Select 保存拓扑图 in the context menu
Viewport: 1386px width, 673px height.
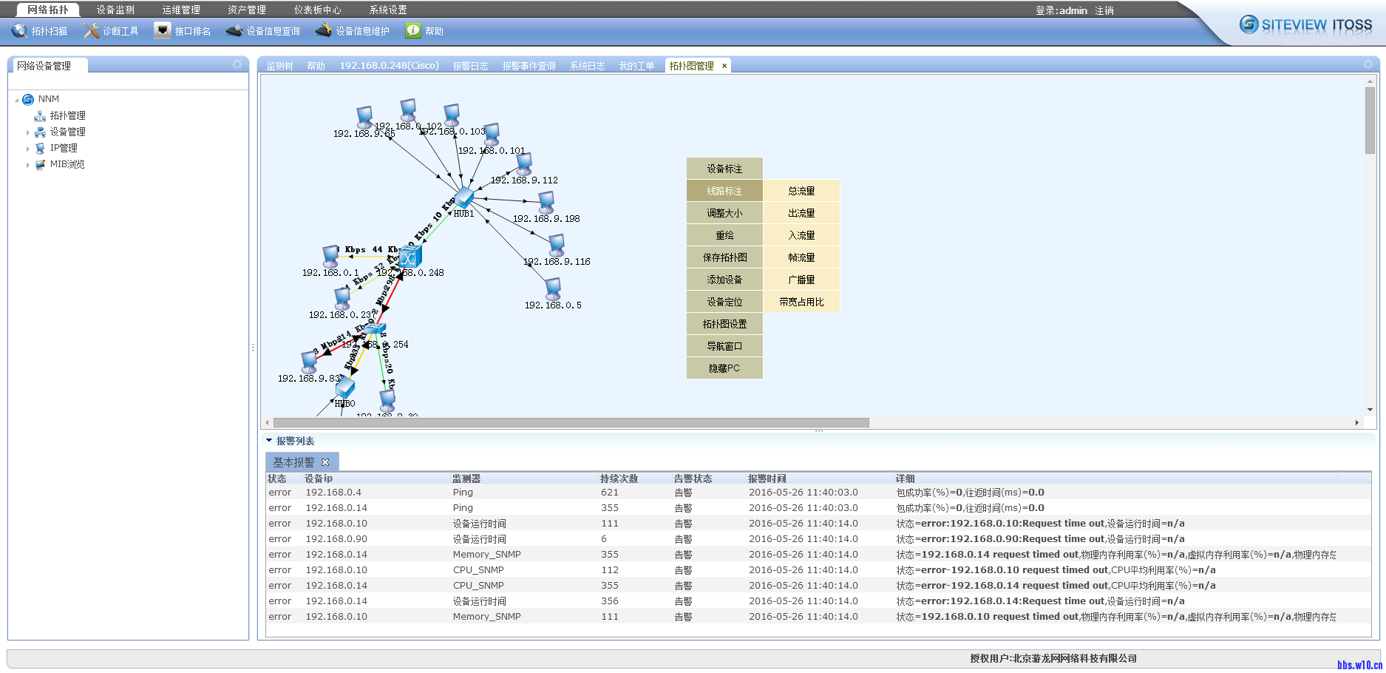(x=724, y=257)
